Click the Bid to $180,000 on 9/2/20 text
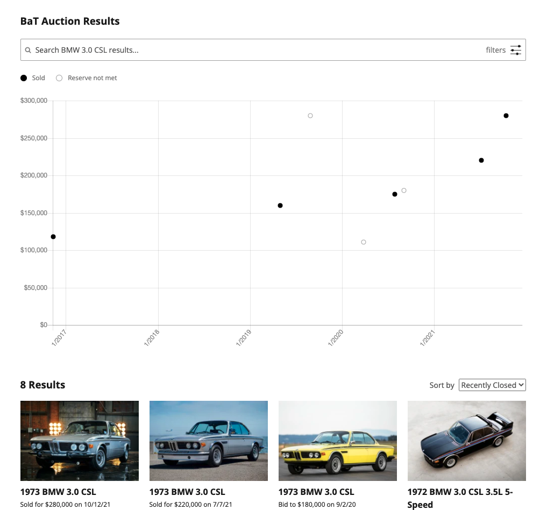 (x=317, y=504)
